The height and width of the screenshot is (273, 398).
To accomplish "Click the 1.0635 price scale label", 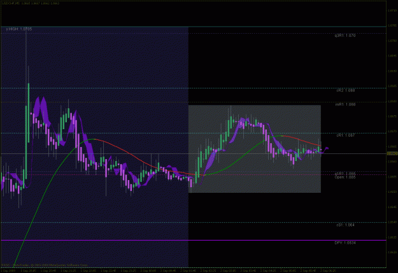I will (392, 237).
